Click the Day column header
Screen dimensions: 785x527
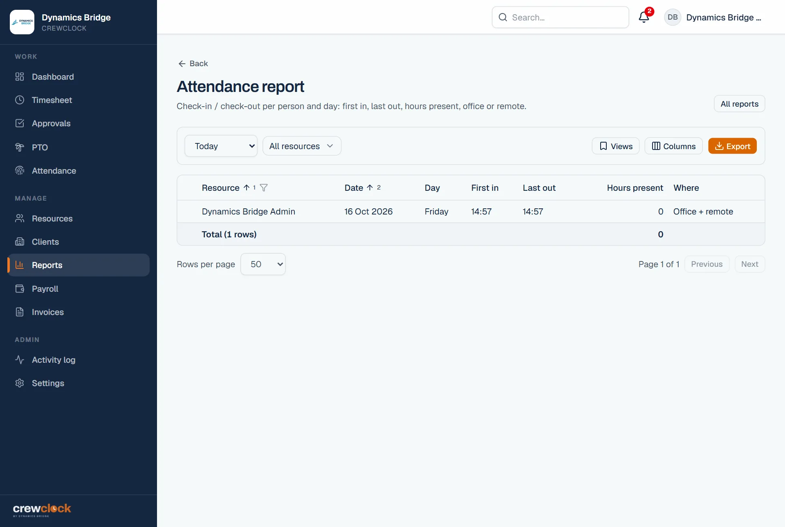point(432,188)
